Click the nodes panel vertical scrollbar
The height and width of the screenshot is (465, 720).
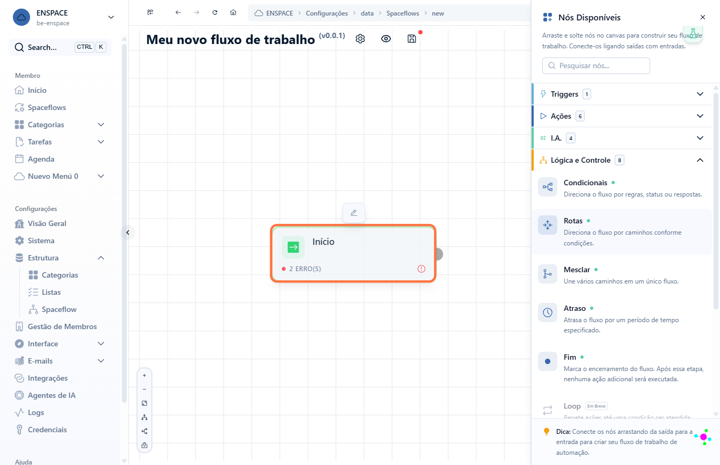coord(716,200)
